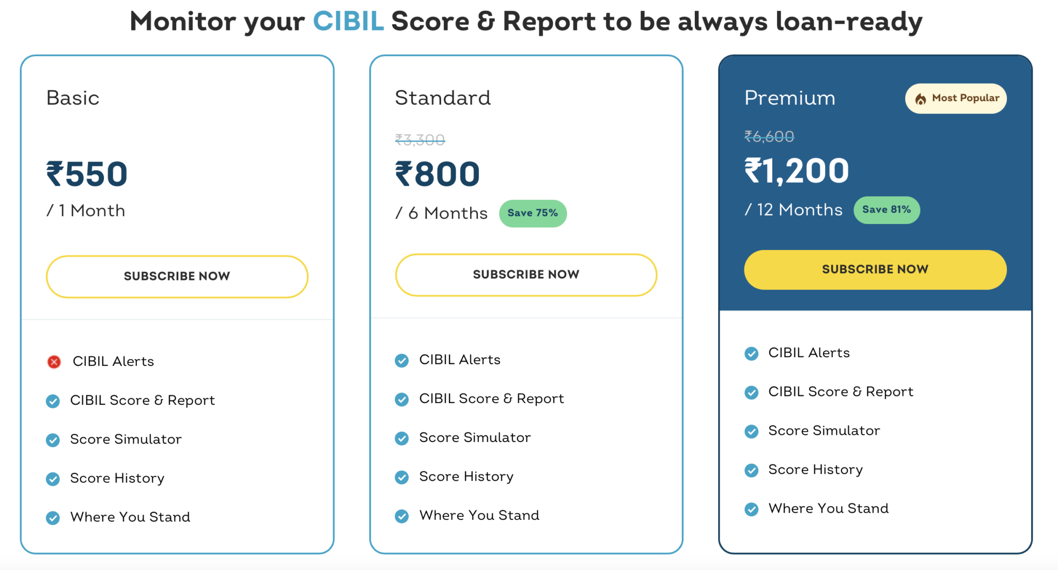Select the checkmark next to Score History in Basic
The height and width of the screenshot is (570, 1058).
[x=53, y=479]
